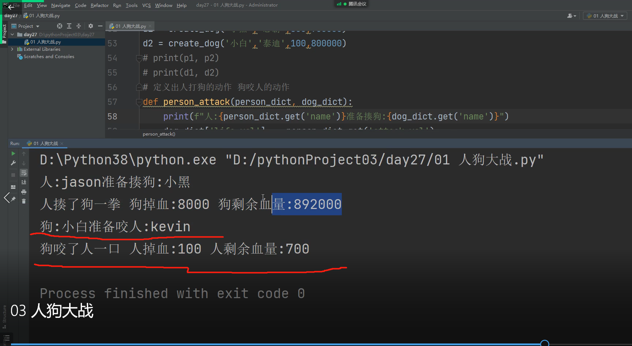Open the VCS menu
This screenshot has height=346, width=632.
[146, 5]
